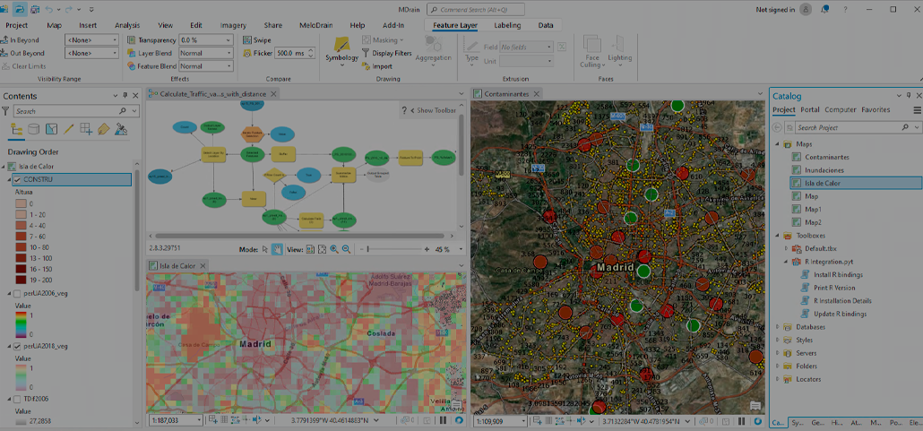Disable the perUA2018_veg layer checkbox

tap(17, 346)
